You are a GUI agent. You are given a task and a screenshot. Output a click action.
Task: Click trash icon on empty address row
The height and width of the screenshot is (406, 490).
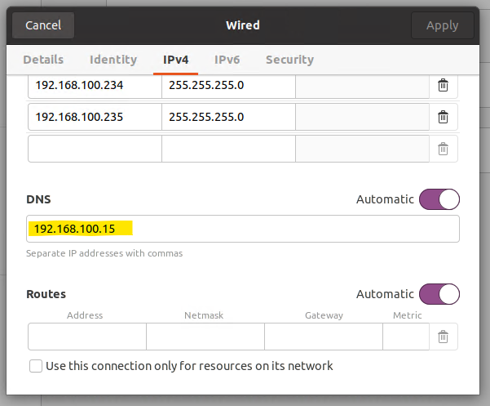click(443, 149)
